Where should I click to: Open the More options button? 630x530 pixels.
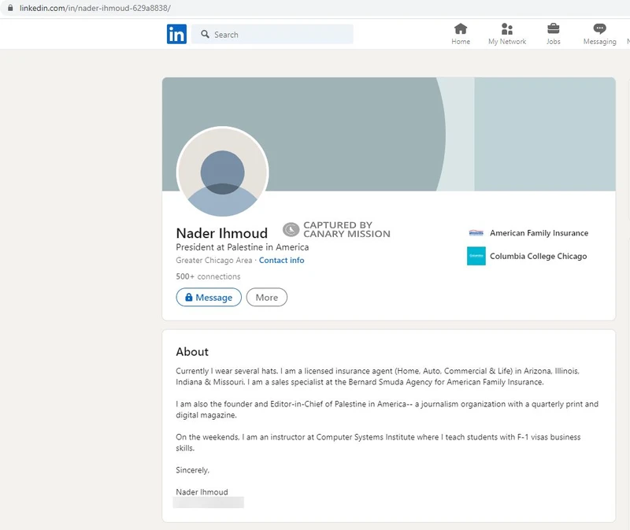point(267,298)
